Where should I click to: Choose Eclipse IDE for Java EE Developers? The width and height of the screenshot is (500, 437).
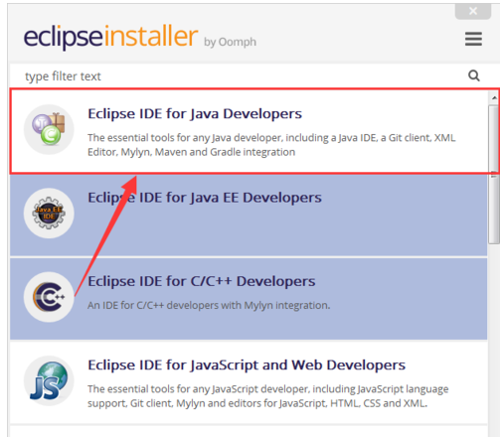[x=205, y=198]
